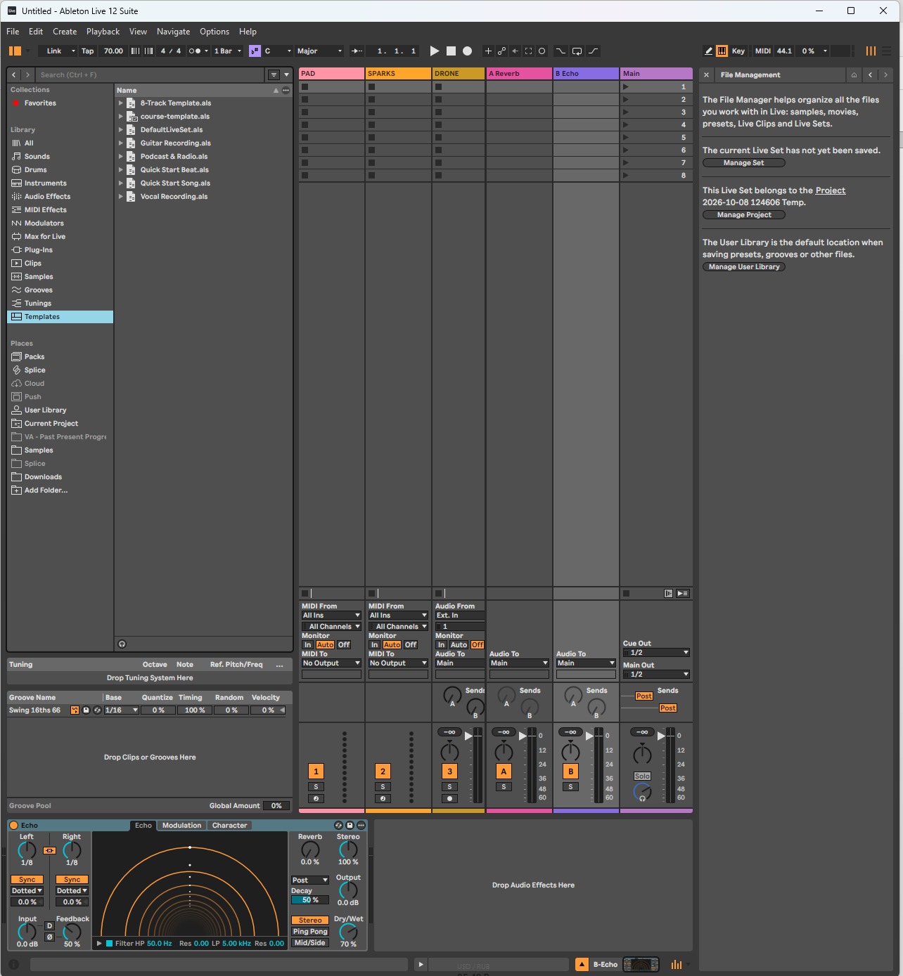
Task: Toggle the Draw Mode pencil icon
Action: point(709,51)
